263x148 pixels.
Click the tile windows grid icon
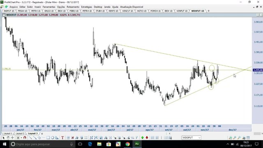coord(248,138)
